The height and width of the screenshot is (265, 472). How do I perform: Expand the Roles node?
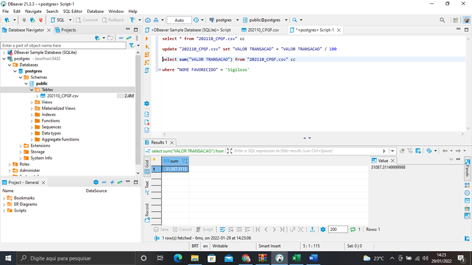click(x=10, y=164)
